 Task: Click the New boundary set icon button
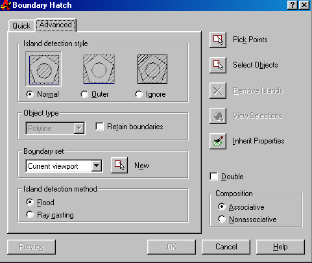click(x=119, y=166)
